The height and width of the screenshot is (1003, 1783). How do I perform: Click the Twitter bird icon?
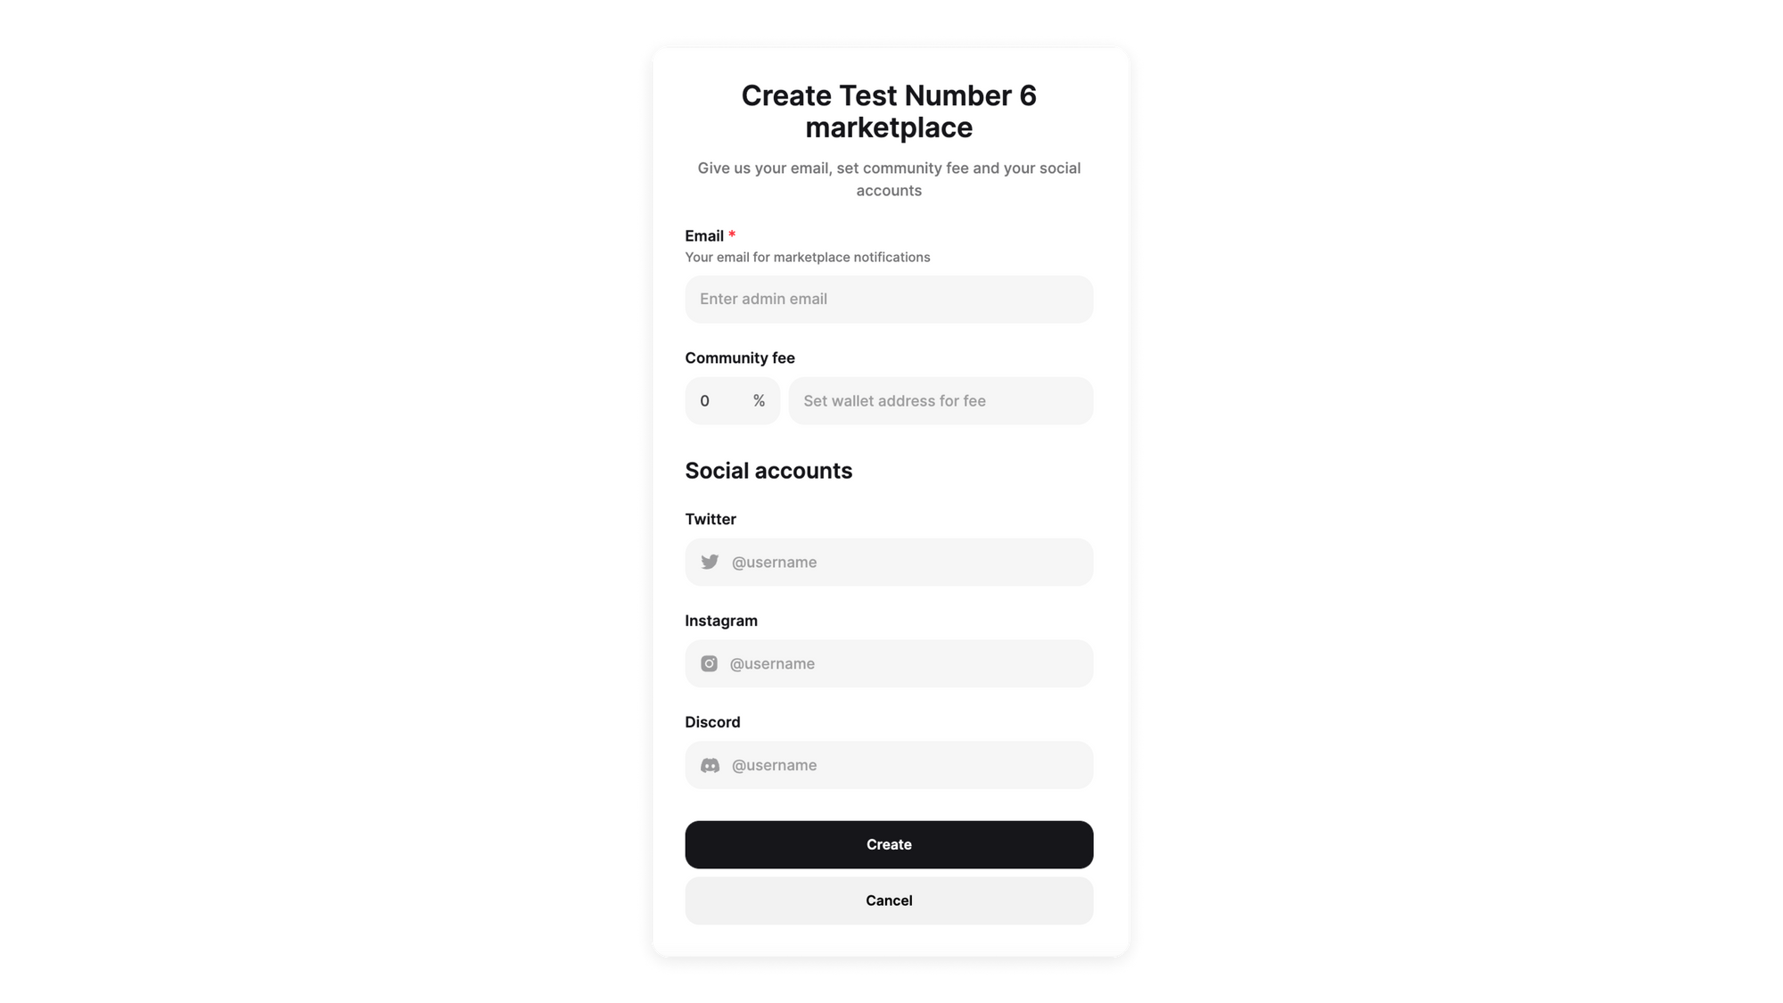point(709,561)
